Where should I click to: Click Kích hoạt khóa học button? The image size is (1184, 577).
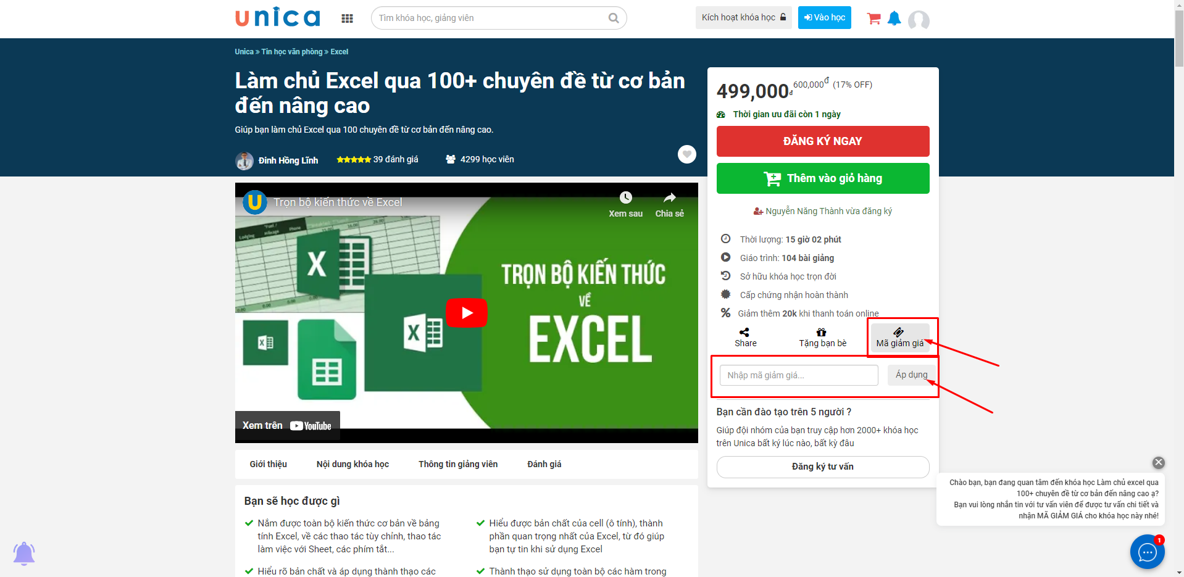click(744, 17)
